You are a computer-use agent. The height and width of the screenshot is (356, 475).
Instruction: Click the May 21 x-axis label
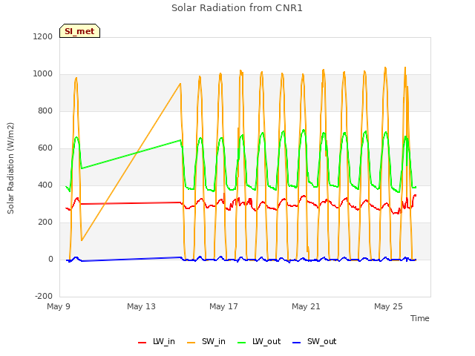[x=306, y=306]
